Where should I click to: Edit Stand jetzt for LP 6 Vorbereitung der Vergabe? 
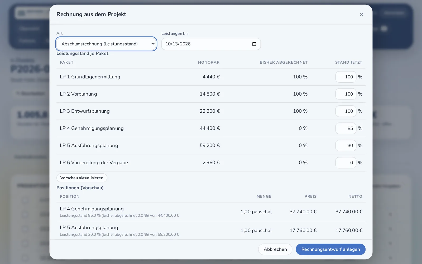coord(346,163)
